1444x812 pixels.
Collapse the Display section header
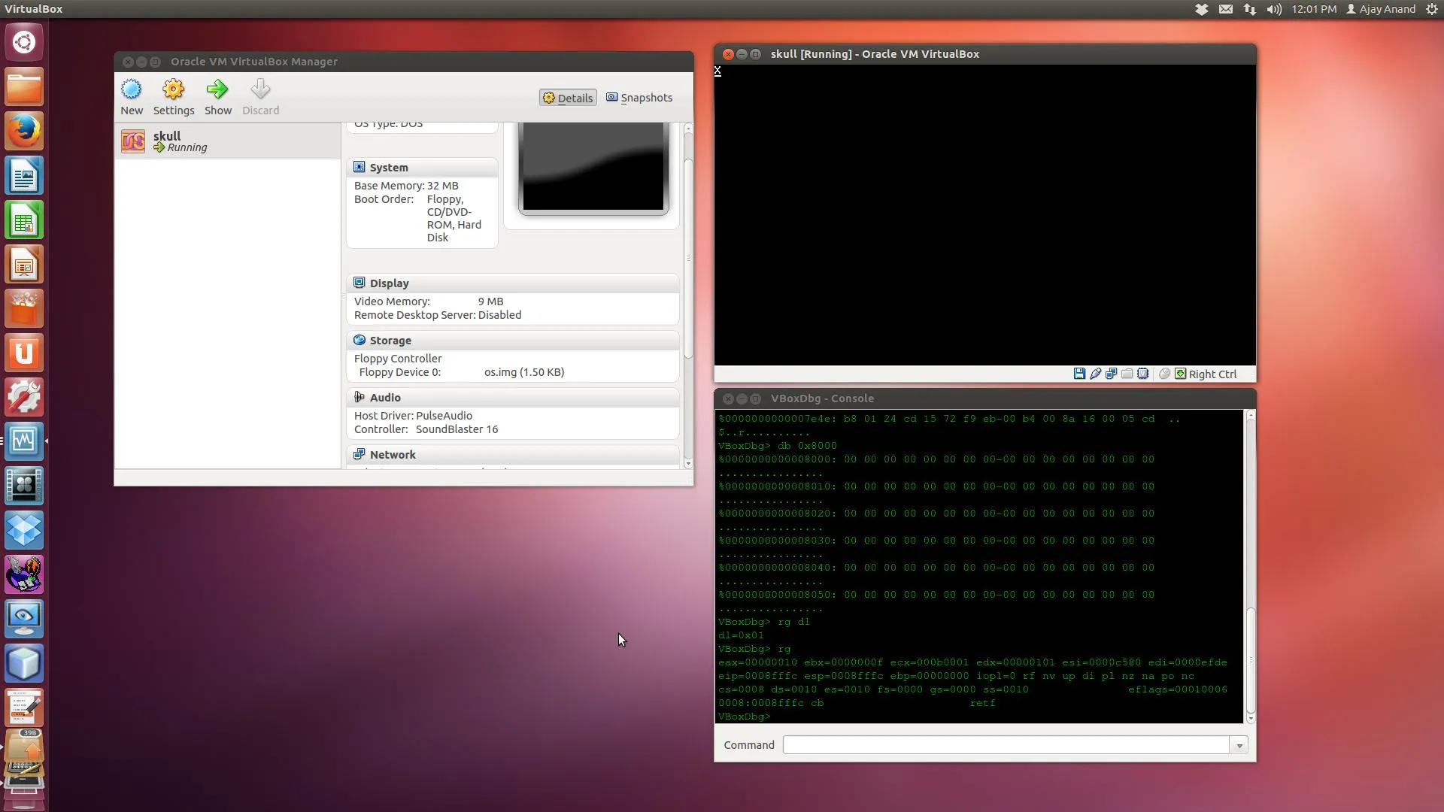click(x=389, y=283)
